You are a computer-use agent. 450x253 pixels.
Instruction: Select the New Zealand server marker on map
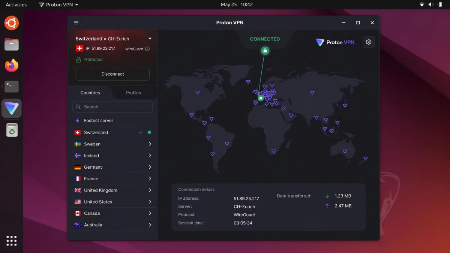click(x=365, y=159)
